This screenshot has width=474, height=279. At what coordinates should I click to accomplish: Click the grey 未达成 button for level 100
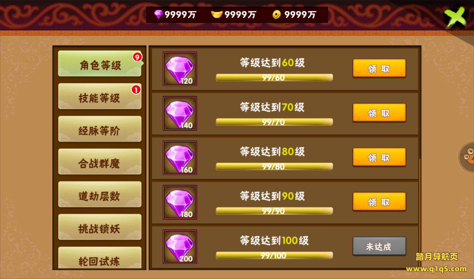click(379, 247)
